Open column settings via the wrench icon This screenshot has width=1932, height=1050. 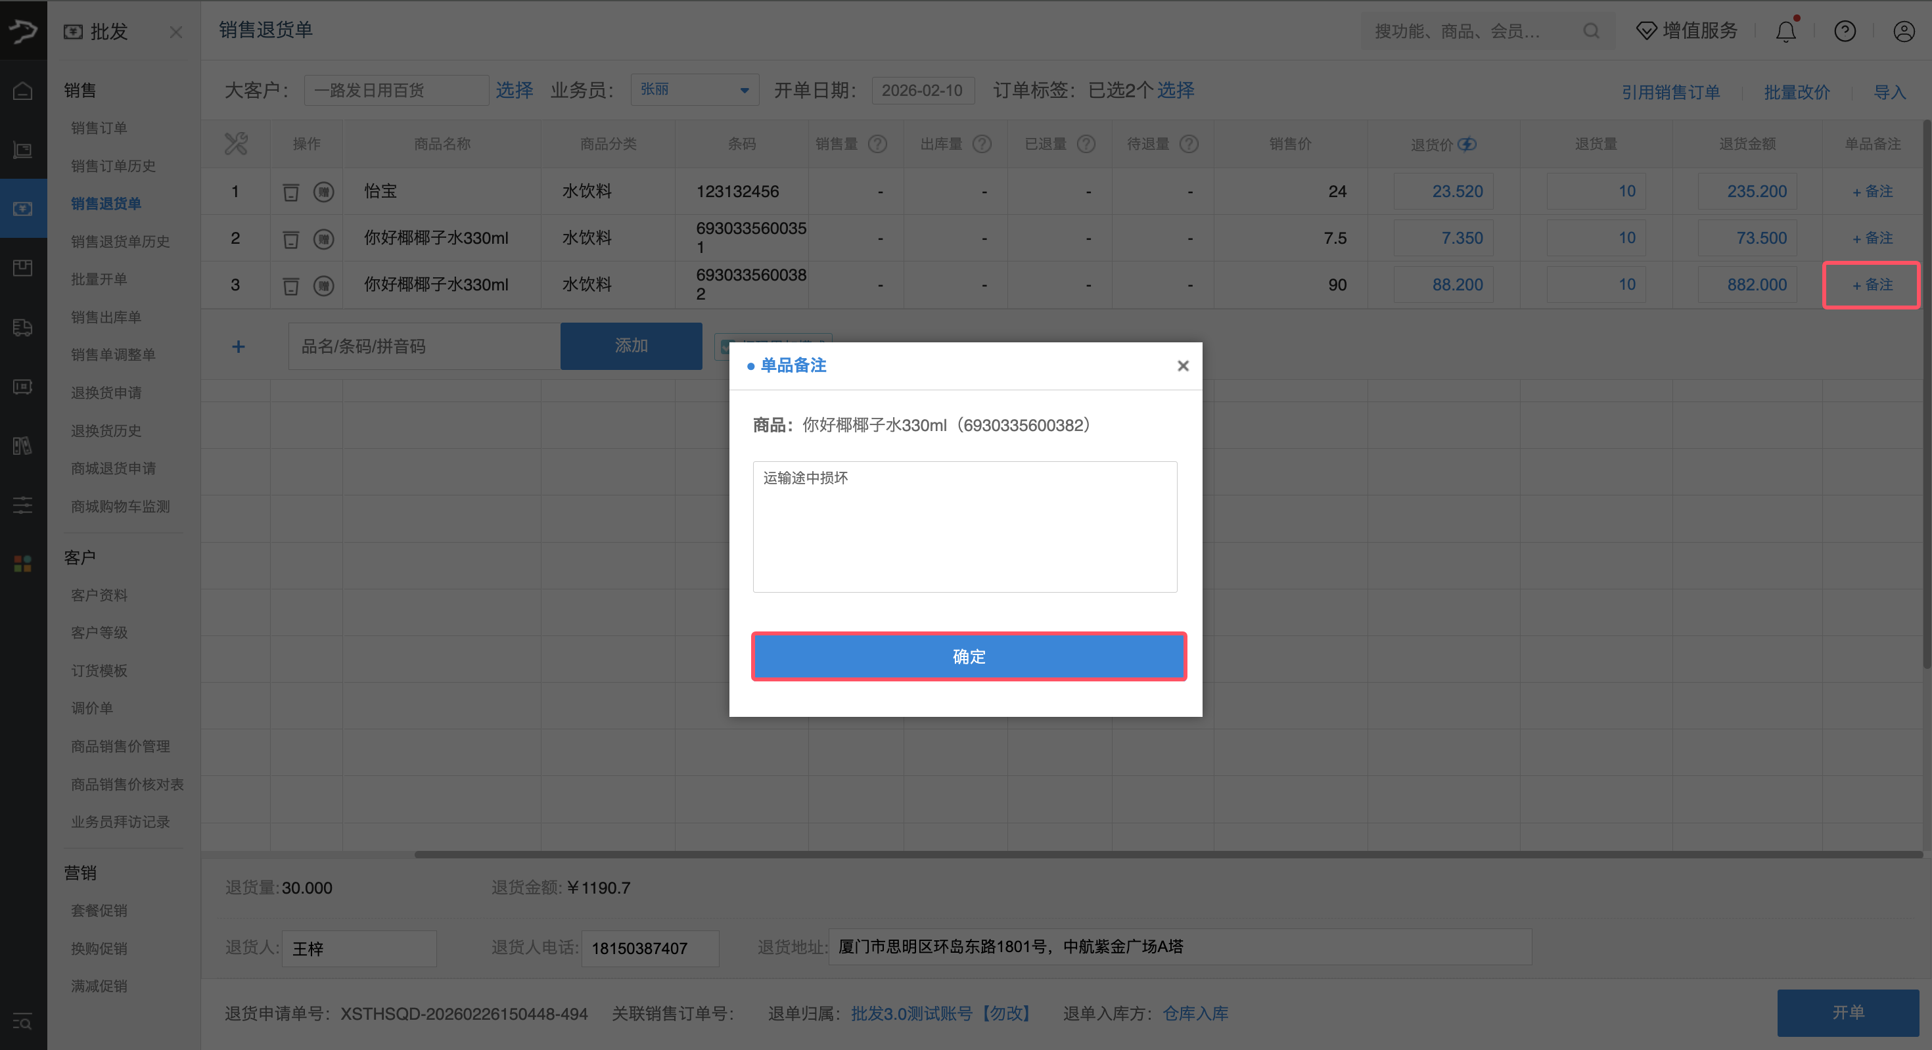pyautogui.click(x=235, y=143)
